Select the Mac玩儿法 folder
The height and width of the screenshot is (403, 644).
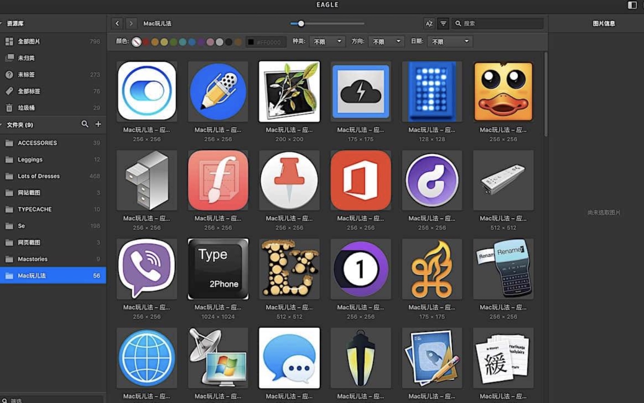click(53, 276)
